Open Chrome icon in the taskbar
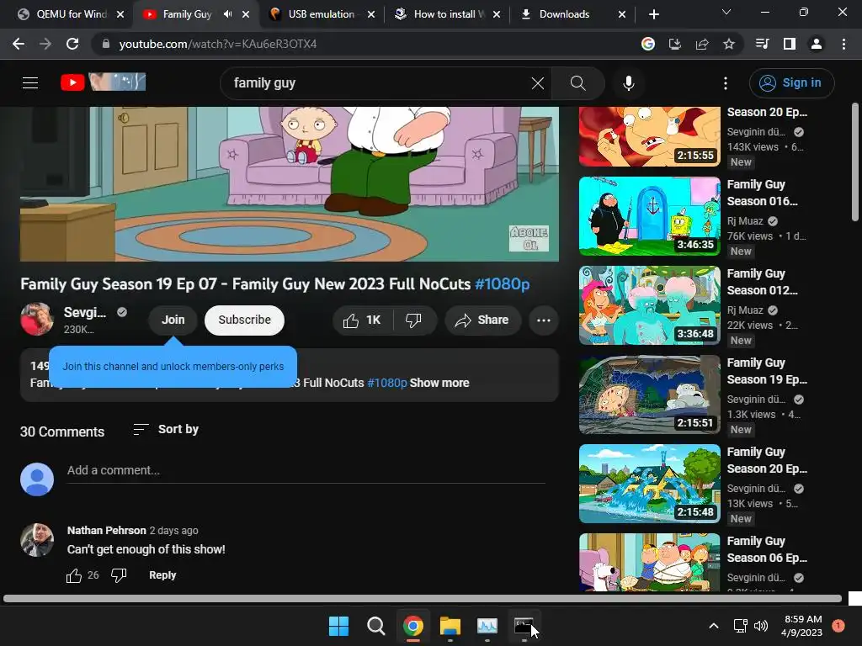Image resolution: width=862 pixels, height=646 pixels. [412, 626]
